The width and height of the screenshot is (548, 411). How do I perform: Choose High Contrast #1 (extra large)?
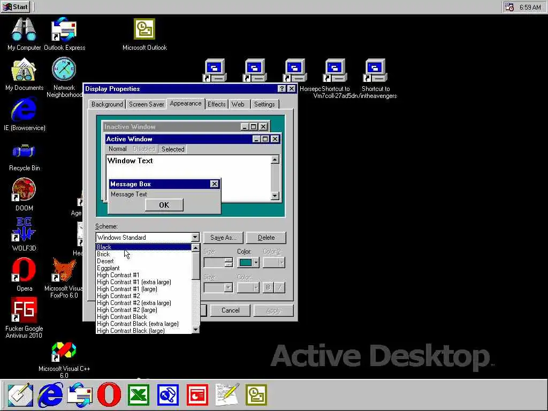point(143,282)
